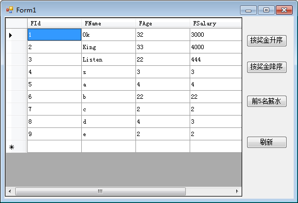The width and height of the screenshot is (298, 203).
Task: Sort by the FSalary column header
Action: pos(216,23)
